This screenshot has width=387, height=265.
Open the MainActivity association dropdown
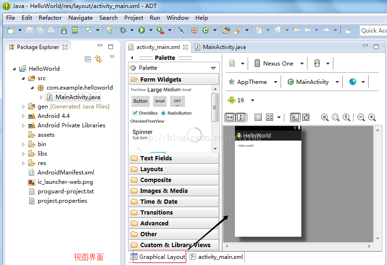coord(337,82)
